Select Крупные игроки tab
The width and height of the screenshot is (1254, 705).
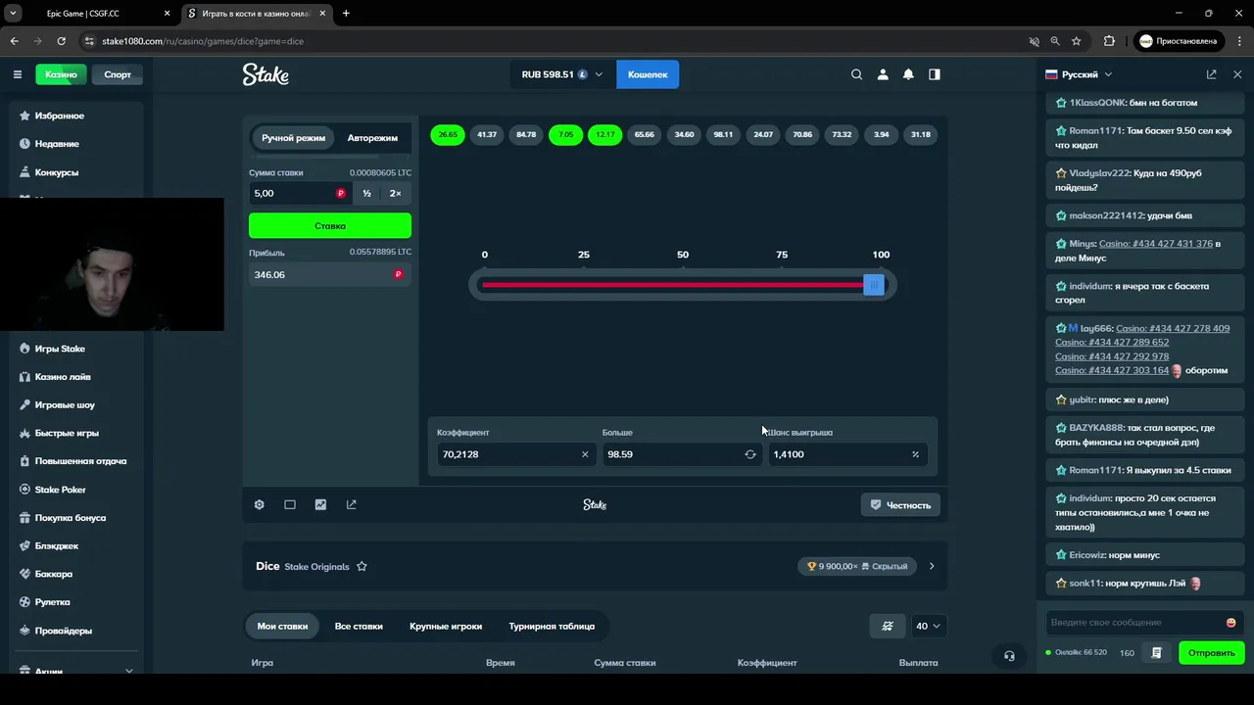click(446, 626)
